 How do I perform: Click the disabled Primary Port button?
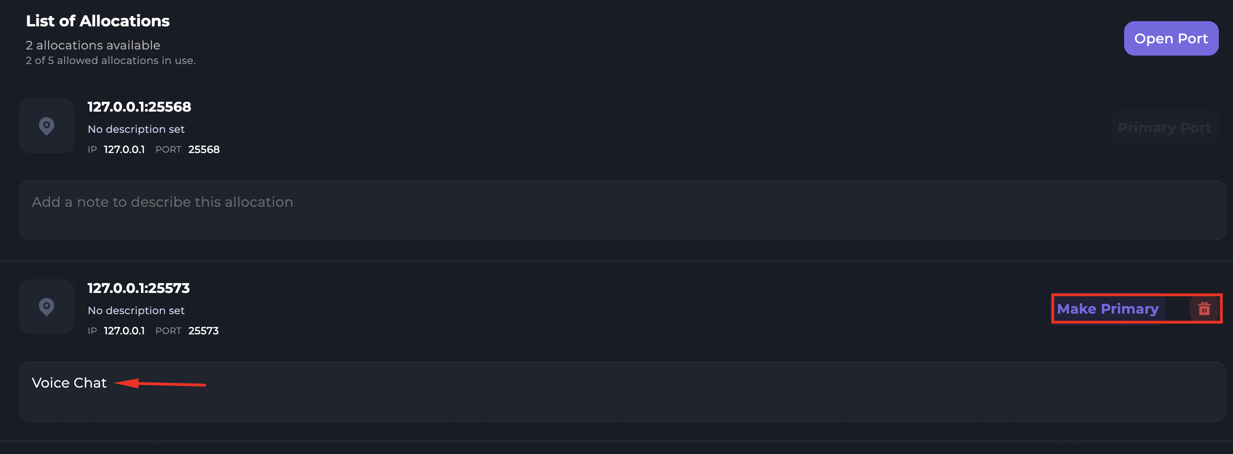click(1164, 127)
